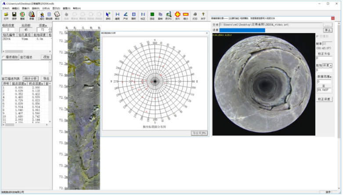Click the 添加 button
This screenshot has height=195, width=343.
click(x=46, y=57)
